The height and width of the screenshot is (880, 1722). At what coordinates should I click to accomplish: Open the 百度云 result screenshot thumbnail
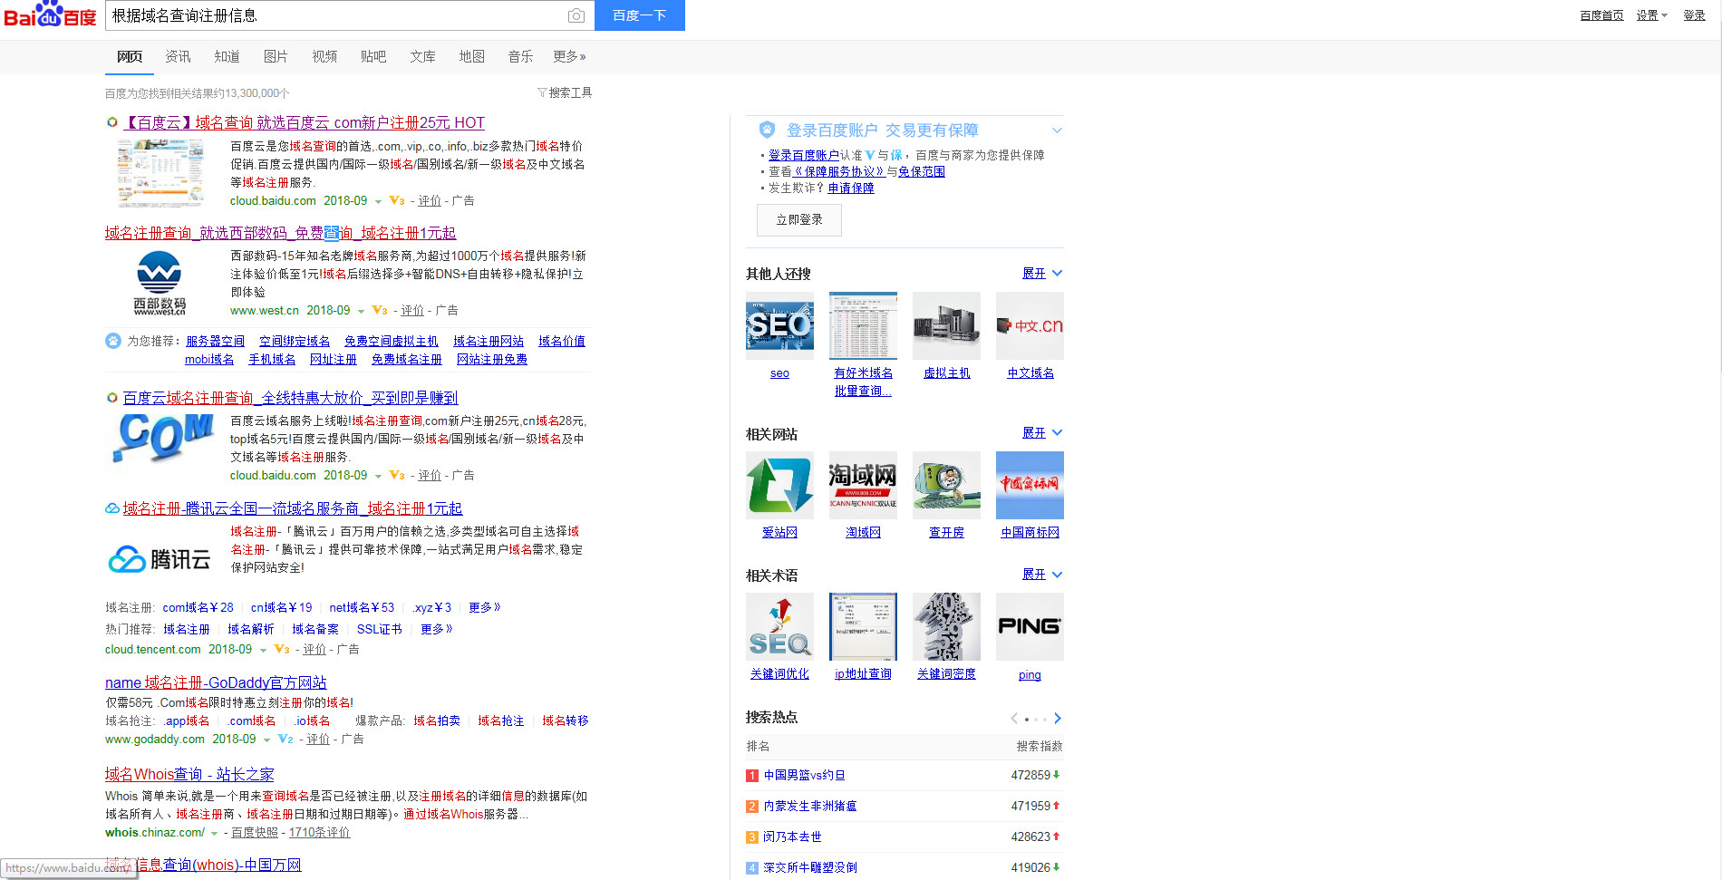160,173
